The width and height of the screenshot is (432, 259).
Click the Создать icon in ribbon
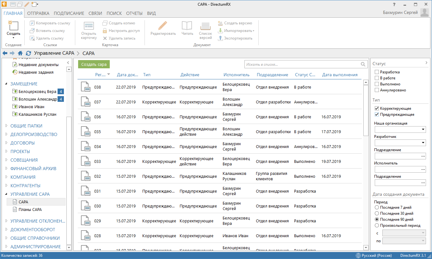(x=13, y=26)
